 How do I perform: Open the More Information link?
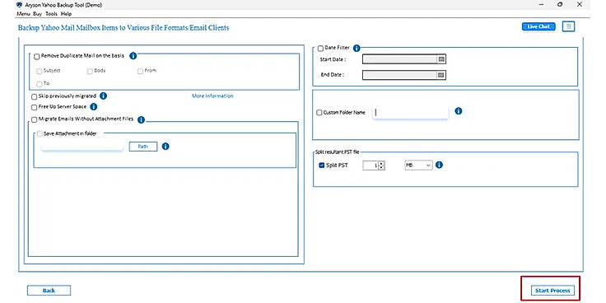point(212,96)
